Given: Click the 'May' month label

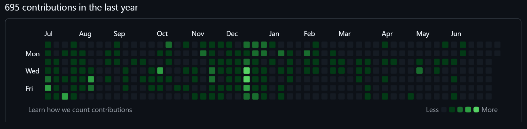Looking at the screenshot, I should (x=423, y=34).
